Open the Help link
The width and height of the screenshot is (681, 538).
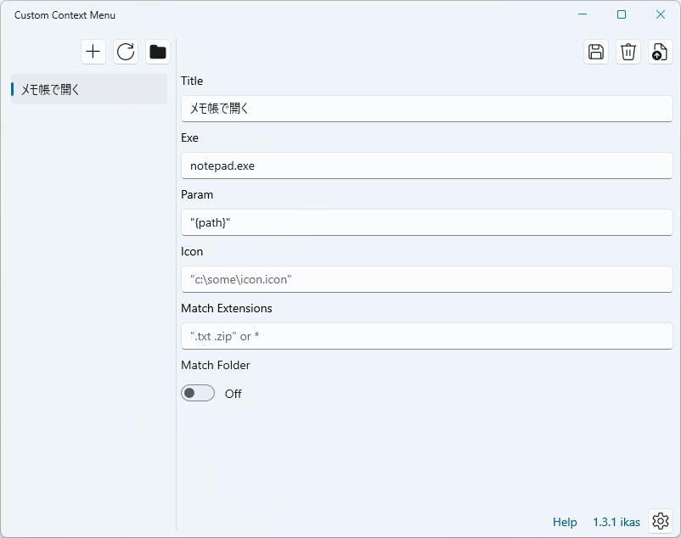click(x=565, y=522)
